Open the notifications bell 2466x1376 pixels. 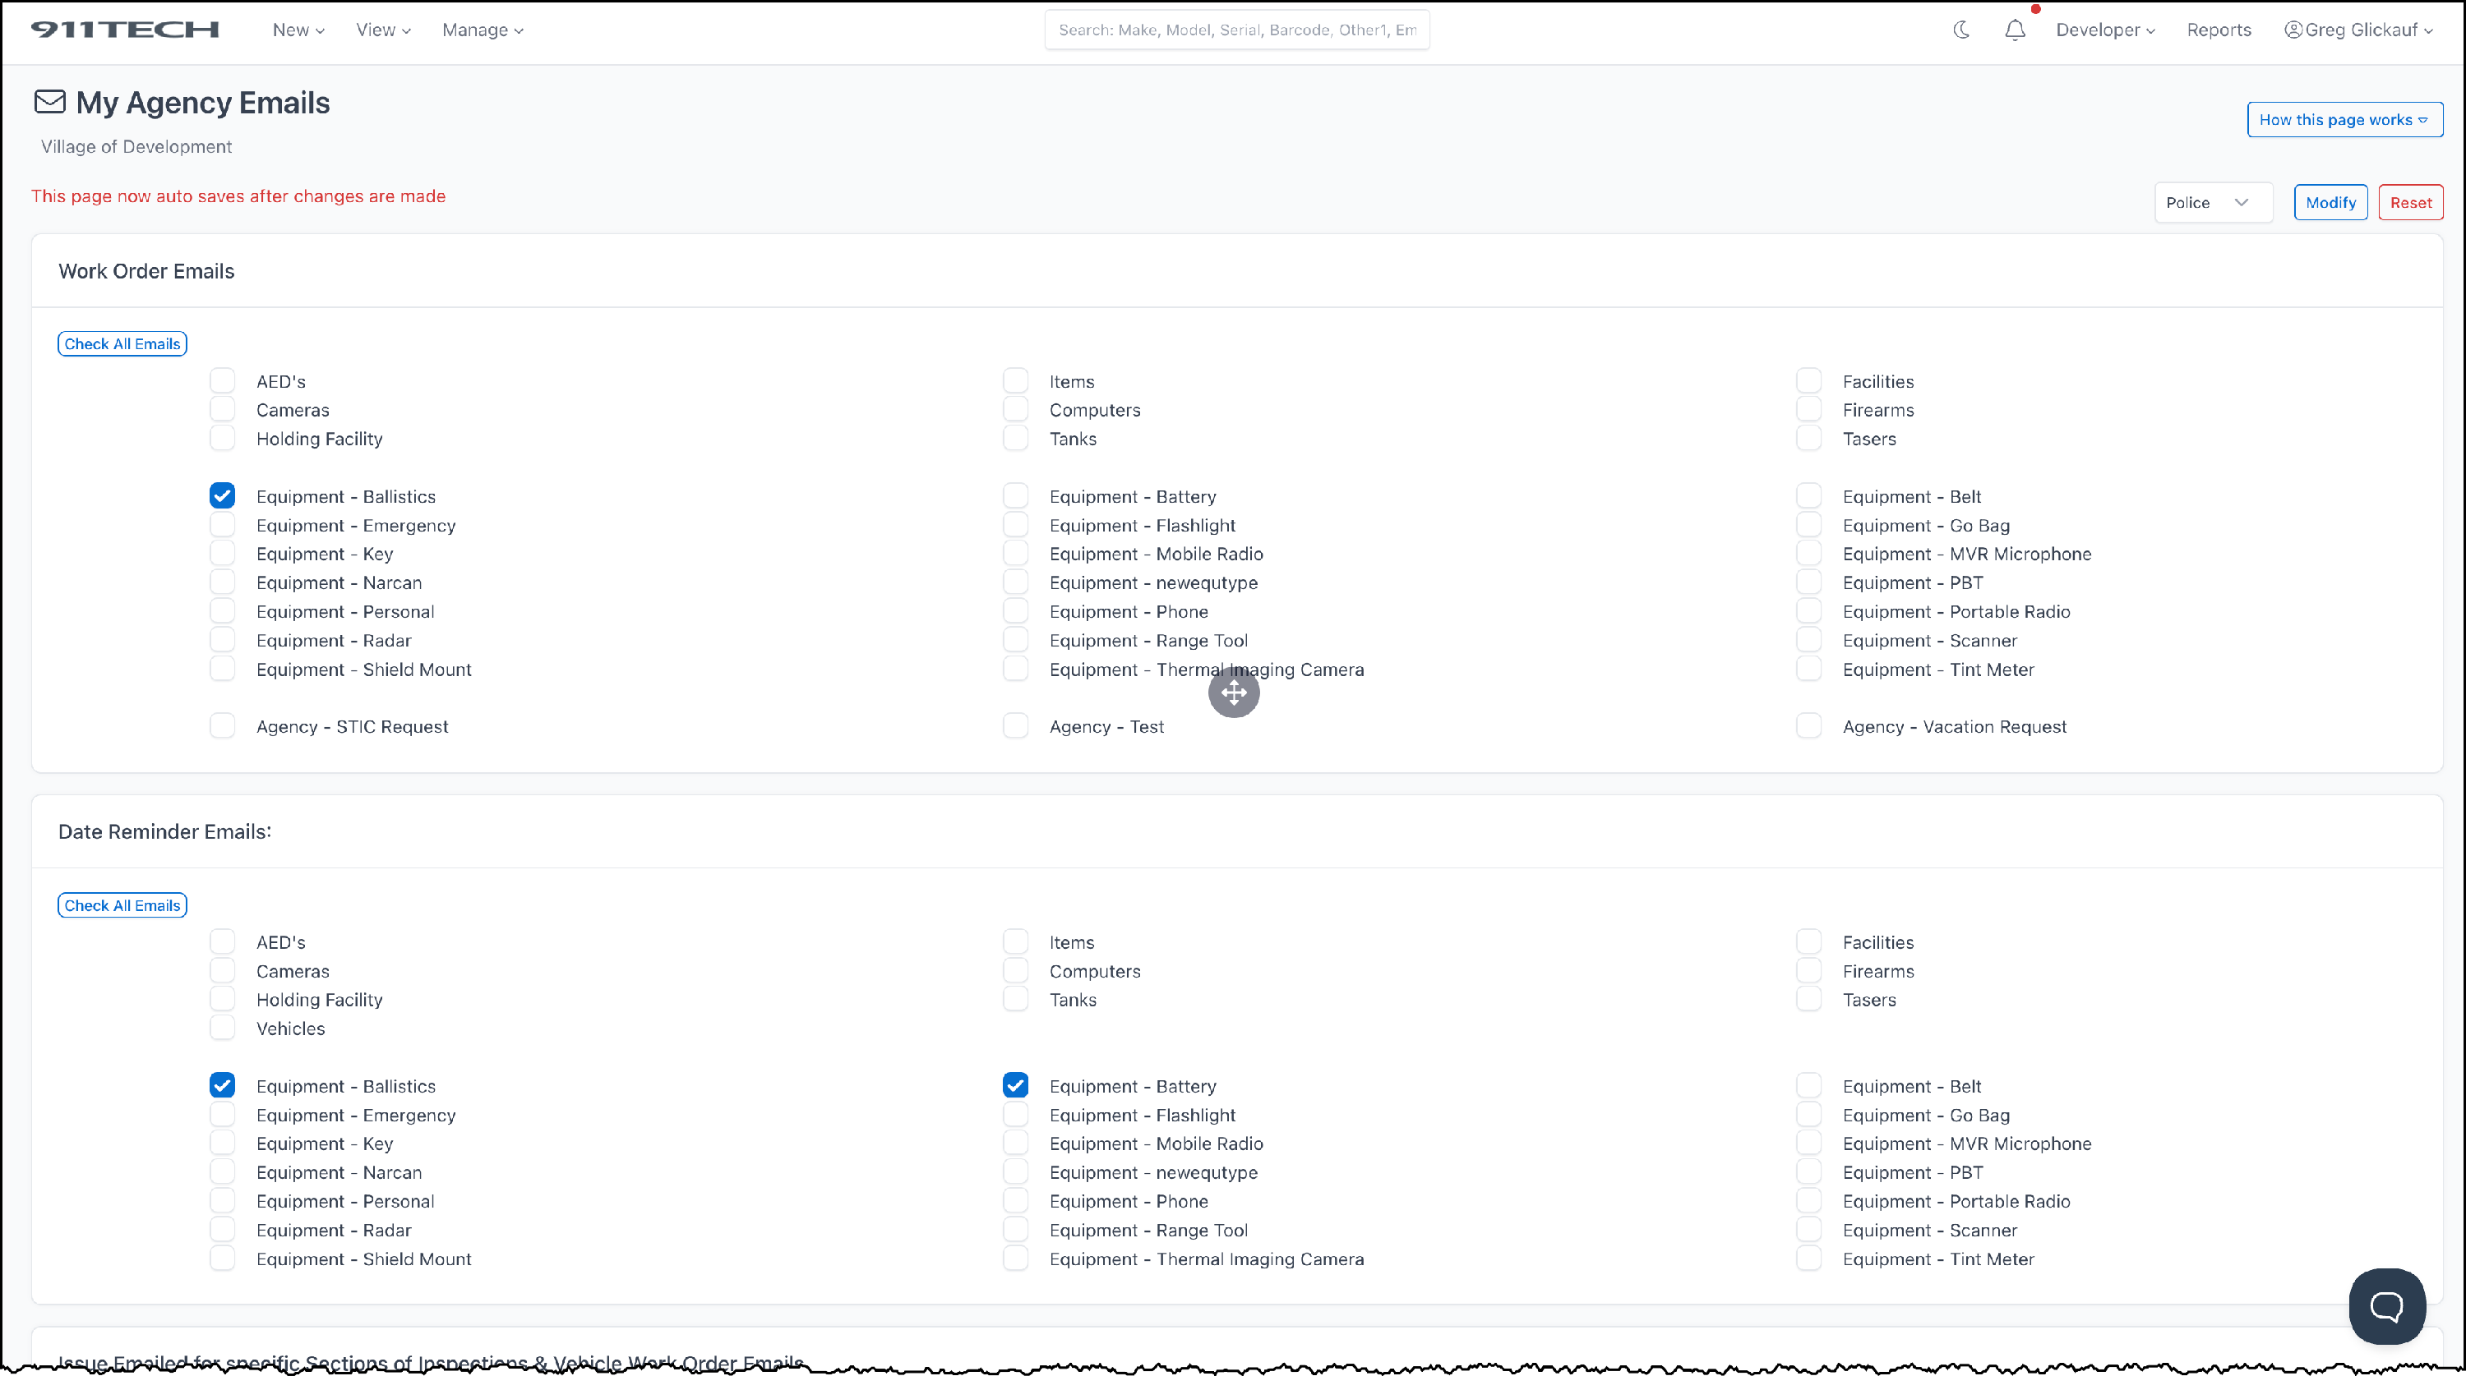tap(2015, 30)
